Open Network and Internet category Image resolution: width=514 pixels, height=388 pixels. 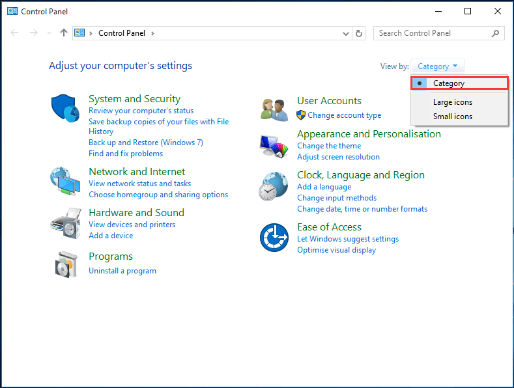tap(137, 172)
